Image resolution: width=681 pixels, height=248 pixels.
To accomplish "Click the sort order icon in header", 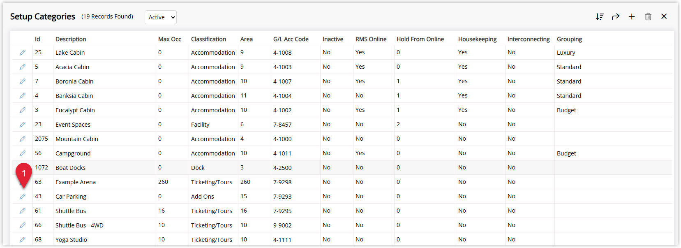I will point(600,16).
